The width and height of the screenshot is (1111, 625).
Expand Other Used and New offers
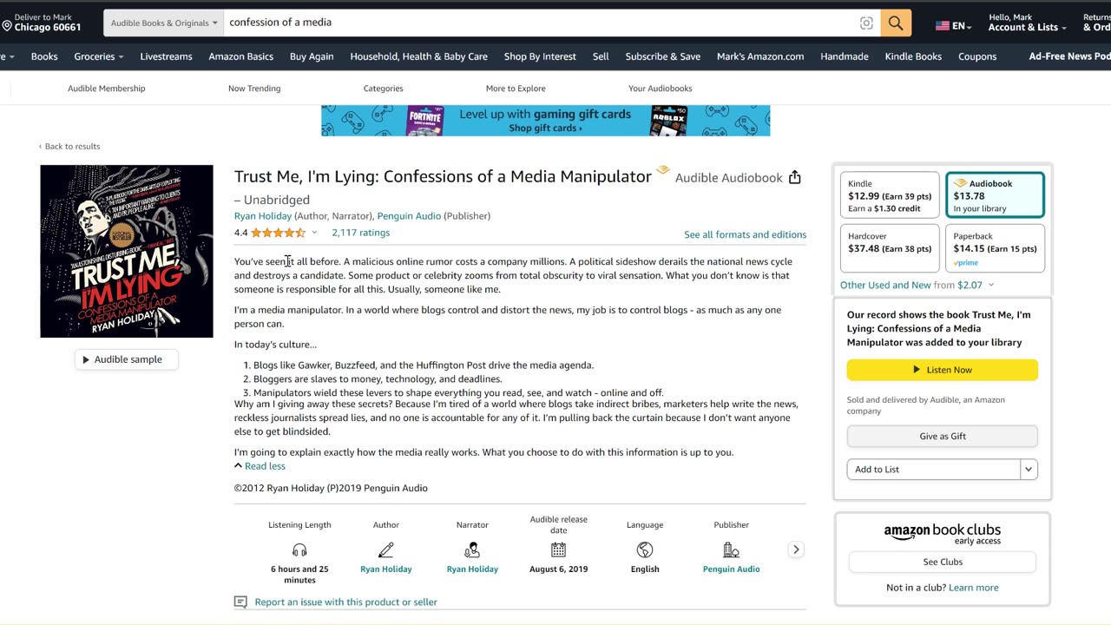(x=917, y=285)
